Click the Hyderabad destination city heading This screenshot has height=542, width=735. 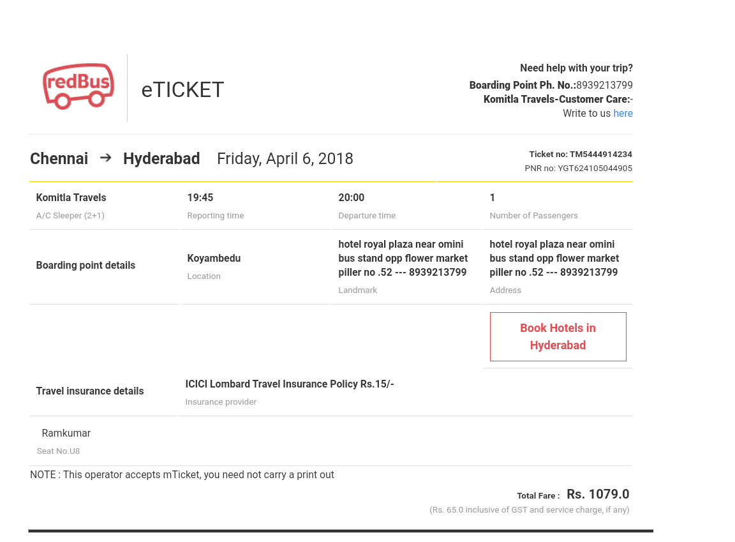click(x=161, y=159)
